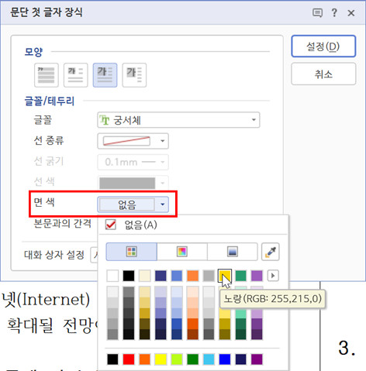Viewport: 366px width, 371px height.
Task: Click the eyedropper color picker icon
Action: coord(271,252)
